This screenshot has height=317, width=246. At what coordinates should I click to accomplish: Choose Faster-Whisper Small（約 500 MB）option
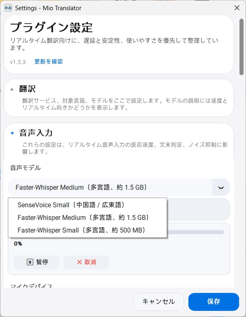coord(87,230)
